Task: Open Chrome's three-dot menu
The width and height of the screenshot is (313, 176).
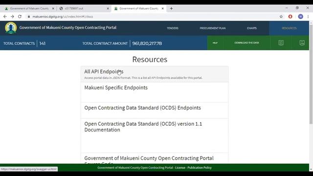Action: 308,17
